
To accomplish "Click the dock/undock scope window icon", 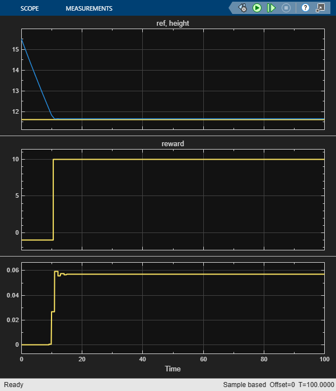I will (320, 8).
